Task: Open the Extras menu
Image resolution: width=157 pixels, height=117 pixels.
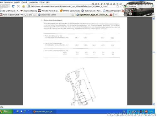Action: click(x=42, y=2)
